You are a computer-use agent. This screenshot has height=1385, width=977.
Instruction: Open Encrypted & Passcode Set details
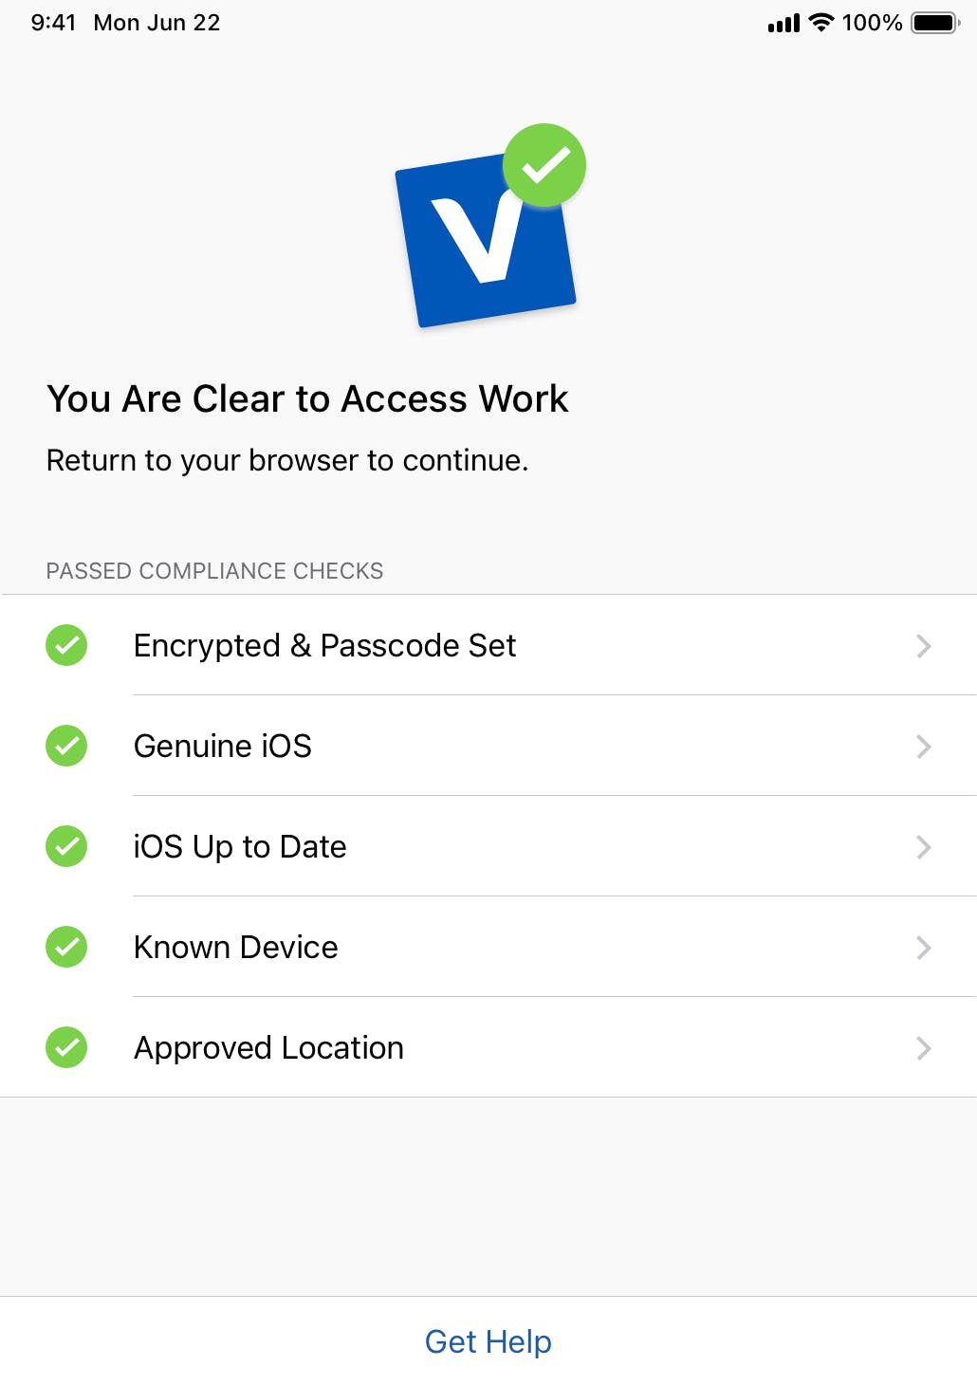click(x=324, y=645)
